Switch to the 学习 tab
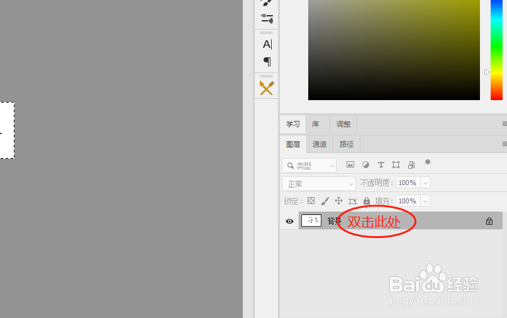This screenshot has height=318, width=507. click(293, 124)
